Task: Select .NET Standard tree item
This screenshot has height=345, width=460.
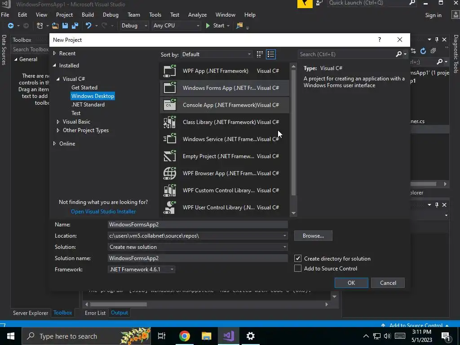Action: coord(88,104)
